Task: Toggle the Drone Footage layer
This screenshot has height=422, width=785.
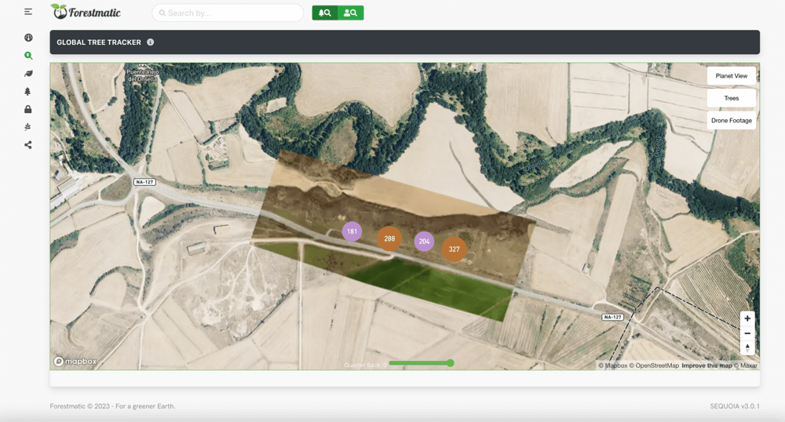Action: pyautogui.click(x=731, y=121)
